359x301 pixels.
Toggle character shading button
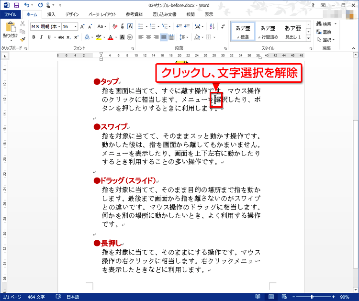coord(122,37)
